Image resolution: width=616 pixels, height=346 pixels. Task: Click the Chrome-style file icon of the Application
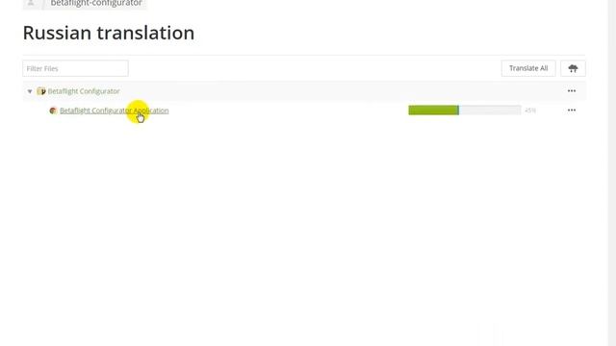[53, 111]
